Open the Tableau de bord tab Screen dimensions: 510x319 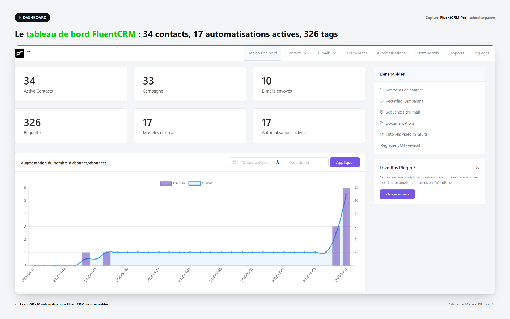click(x=263, y=53)
